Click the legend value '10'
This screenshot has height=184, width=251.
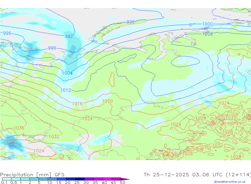49,182
